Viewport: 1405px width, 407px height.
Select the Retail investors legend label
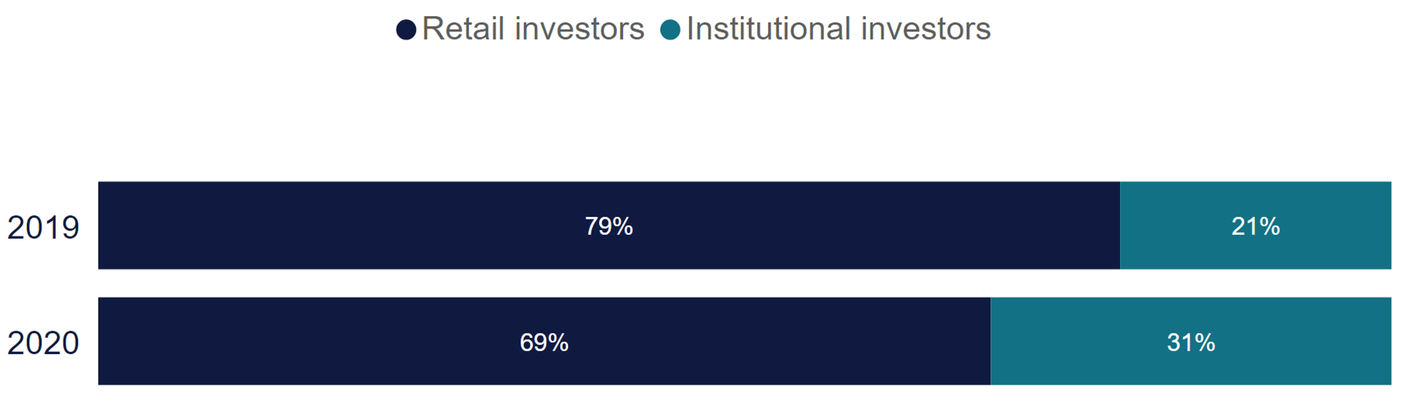pos(533,29)
